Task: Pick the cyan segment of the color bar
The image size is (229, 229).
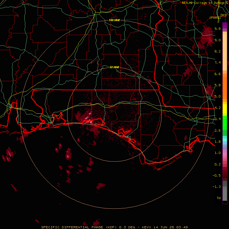Action: (x=225, y=140)
